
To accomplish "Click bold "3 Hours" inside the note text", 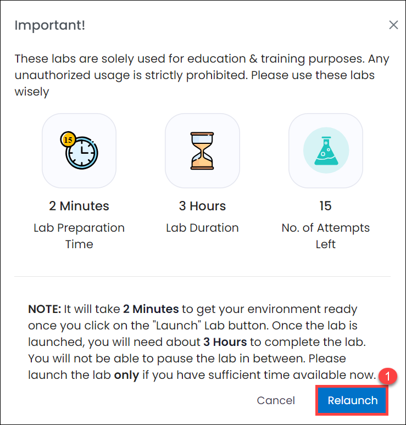I will (x=225, y=342).
